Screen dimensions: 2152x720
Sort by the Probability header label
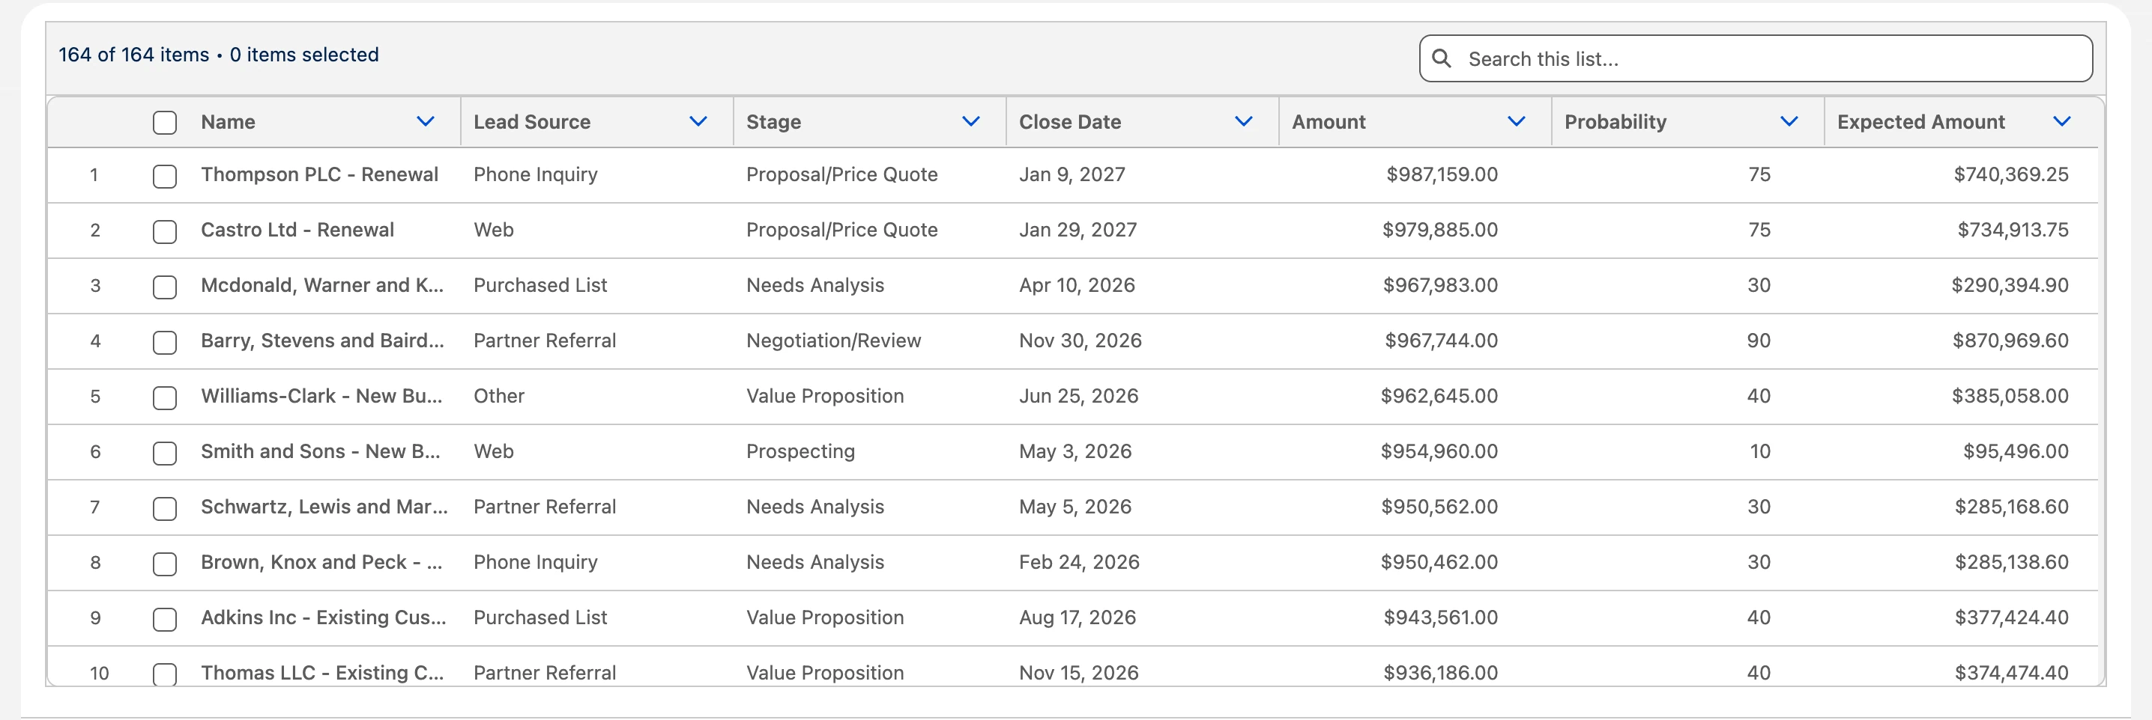(1615, 122)
